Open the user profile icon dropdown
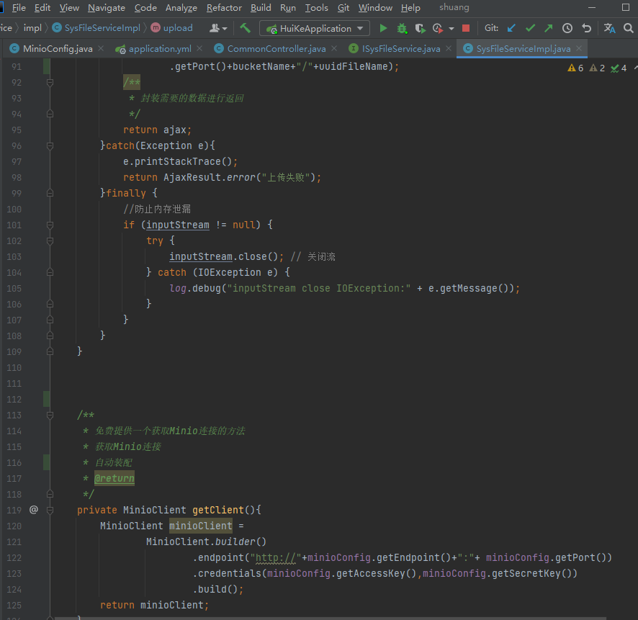 point(218,28)
